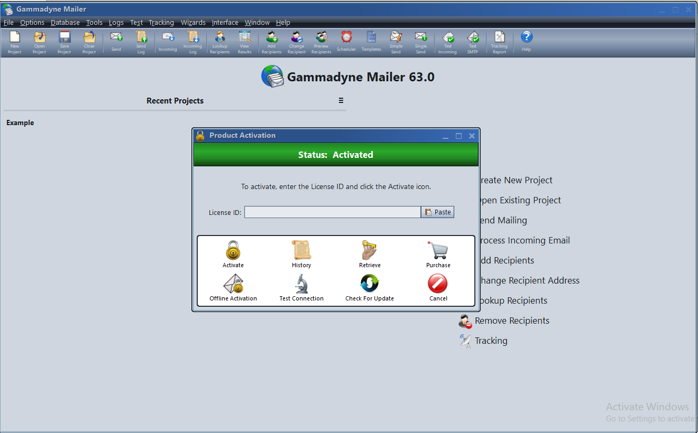Select the Offline Activation envelope icon
The height and width of the screenshot is (433, 698).
[x=233, y=285]
